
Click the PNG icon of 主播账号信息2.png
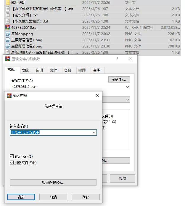pos(8,46)
